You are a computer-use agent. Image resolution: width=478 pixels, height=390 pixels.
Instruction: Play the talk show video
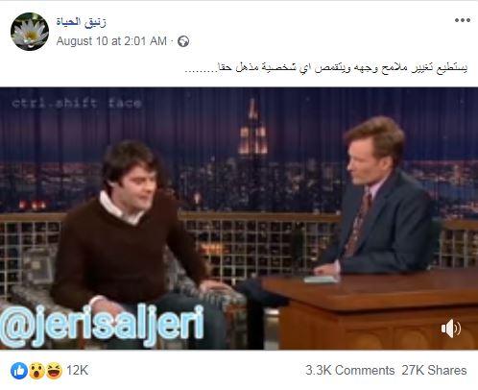tap(239, 218)
